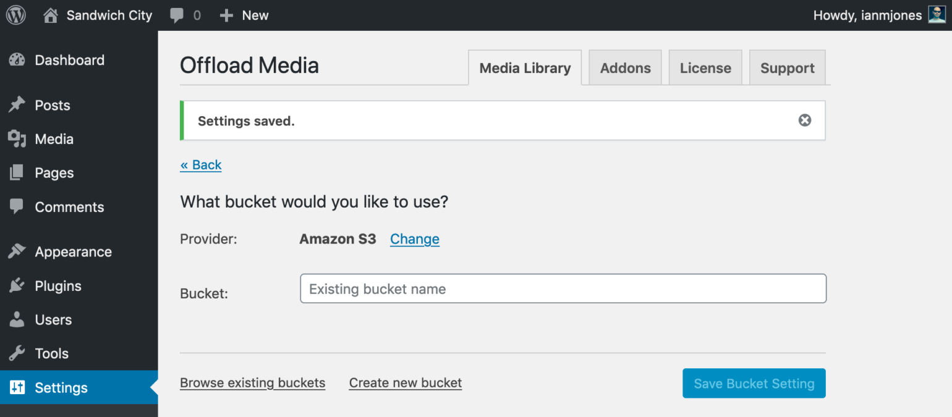Dismiss the Settings saved notice
952x417 pixels.
[x=804, y=120]
